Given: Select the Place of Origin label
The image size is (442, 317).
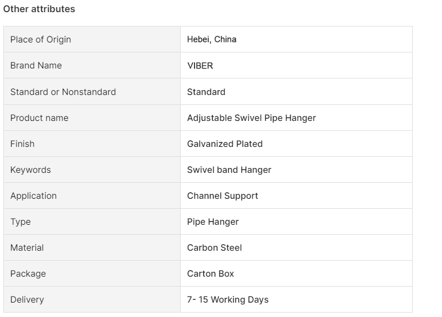Looking at the screenshot, I should [x=40, y=39].
